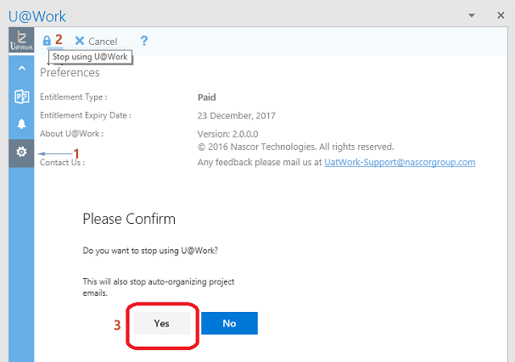Open the UatWork-Support email link
Screen dimensions: 515x362
[400, 162]
